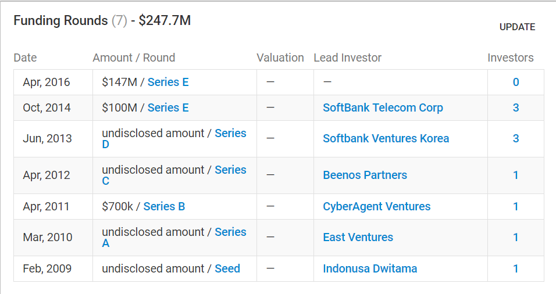Open the April 2016 Series E link
This screenshot has height=294, width=556.
168,83
